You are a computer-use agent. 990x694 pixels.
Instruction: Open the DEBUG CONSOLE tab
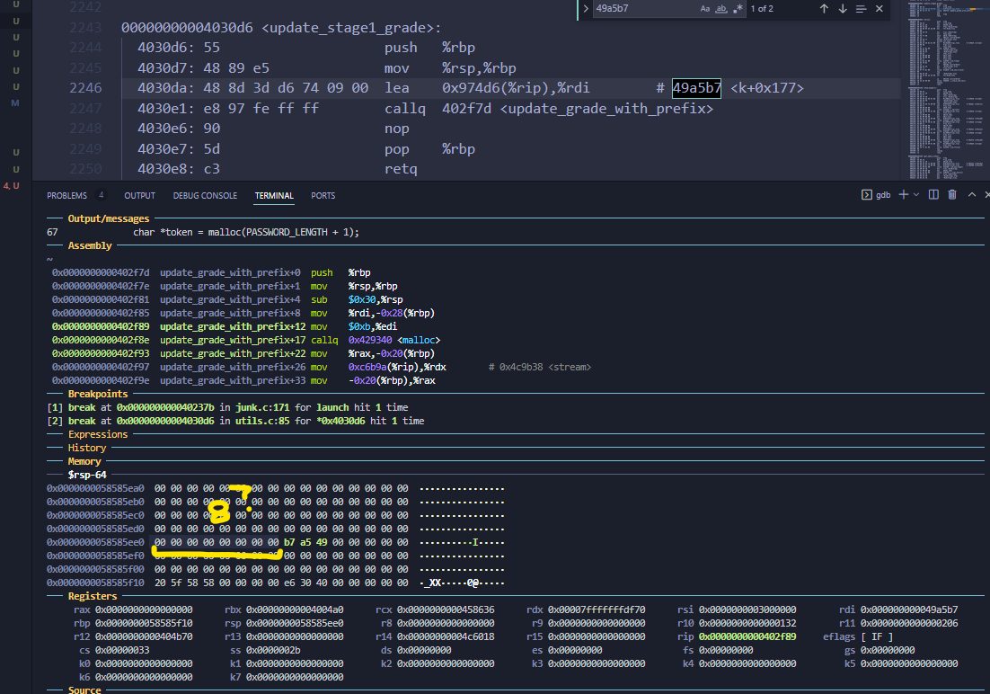click(x=205, y=195)
